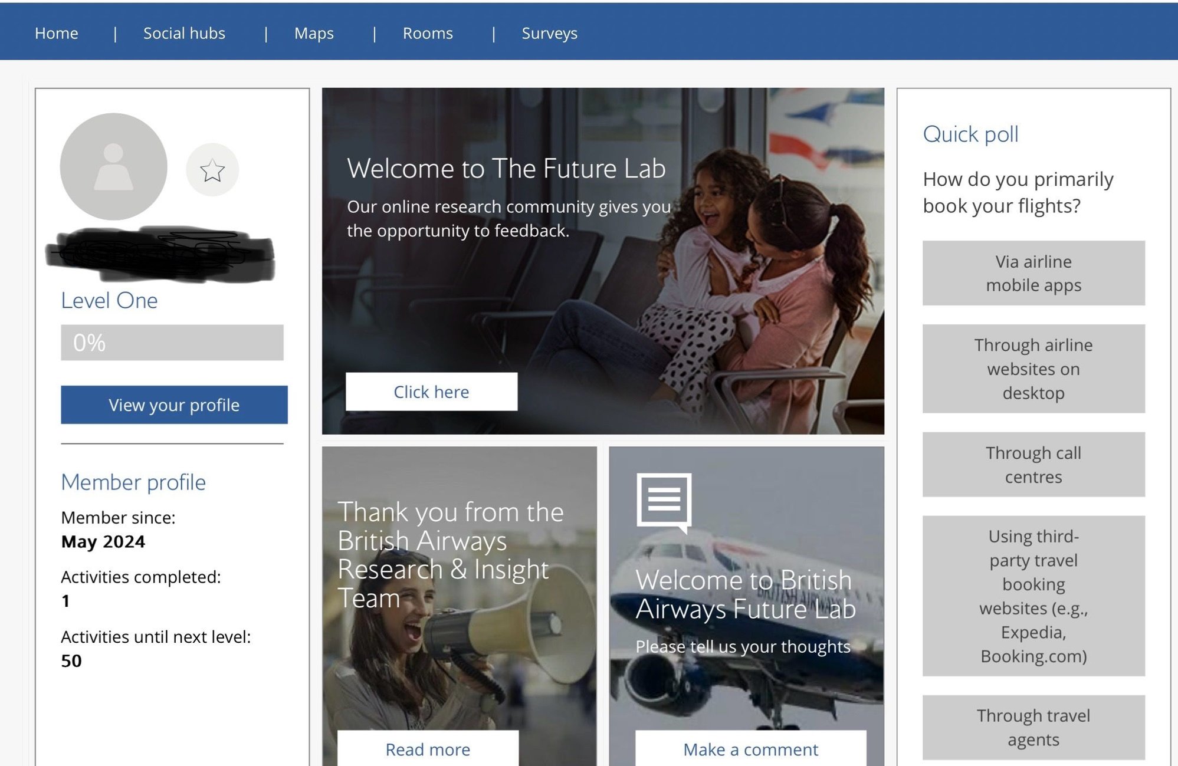Open the Social hubs menu item

point(184,33)
